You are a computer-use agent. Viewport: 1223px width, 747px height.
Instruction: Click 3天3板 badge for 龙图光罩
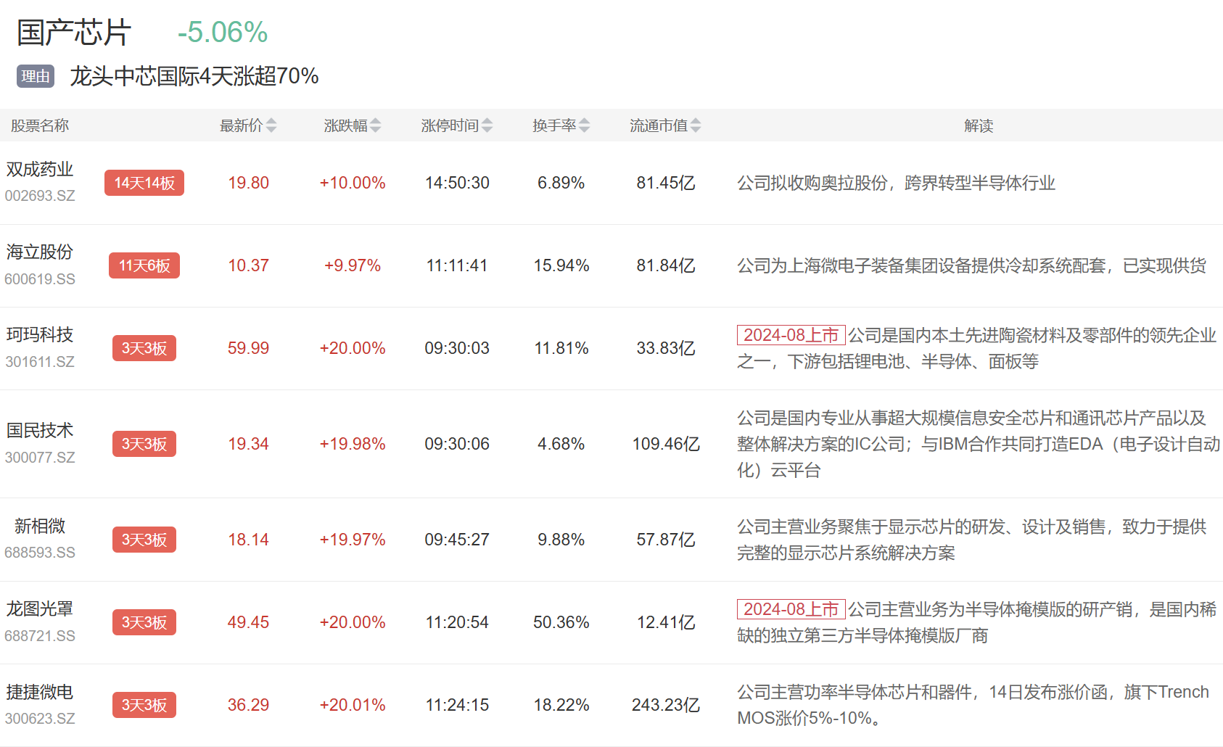[144, 622]
